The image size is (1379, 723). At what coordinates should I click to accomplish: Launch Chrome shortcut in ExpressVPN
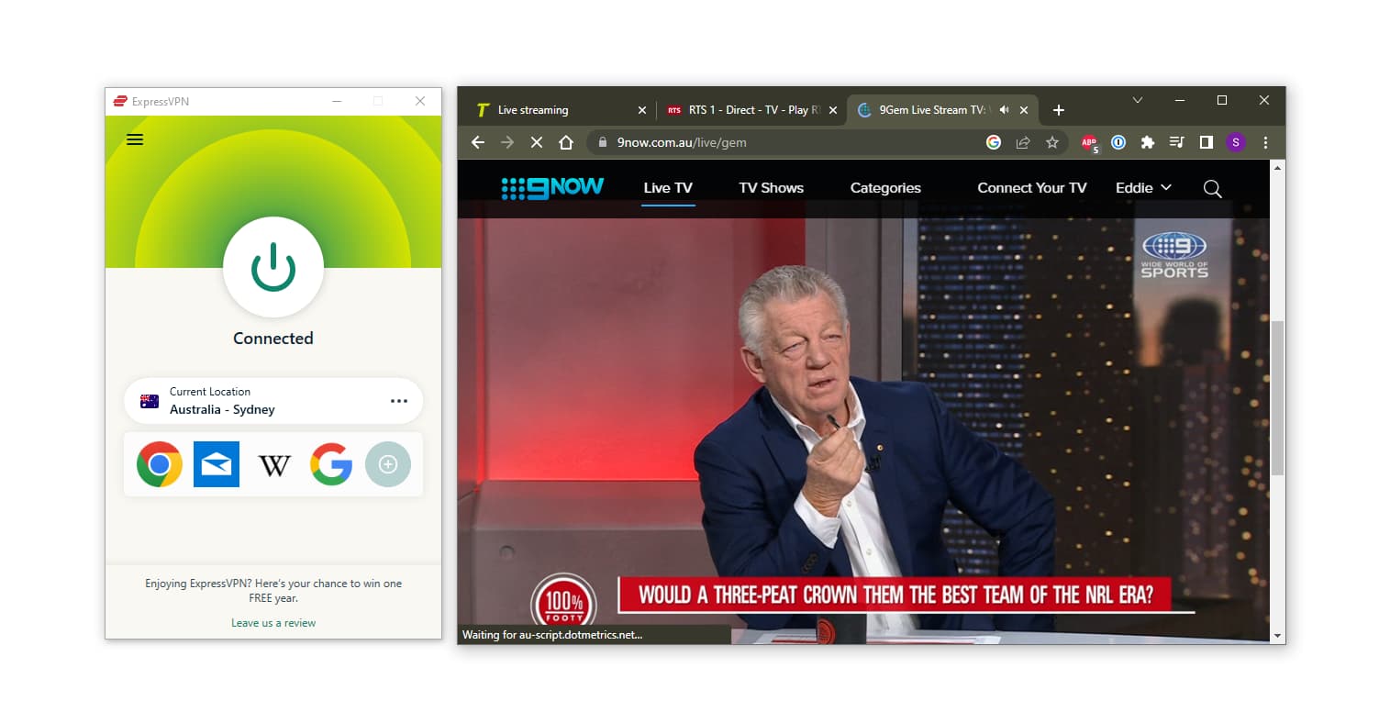pyautogui.click(x=160, y=464)
